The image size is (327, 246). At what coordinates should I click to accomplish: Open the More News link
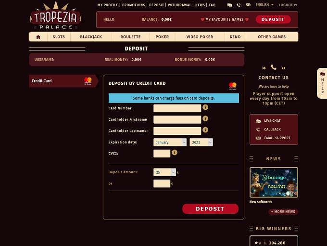click(283, 212)
